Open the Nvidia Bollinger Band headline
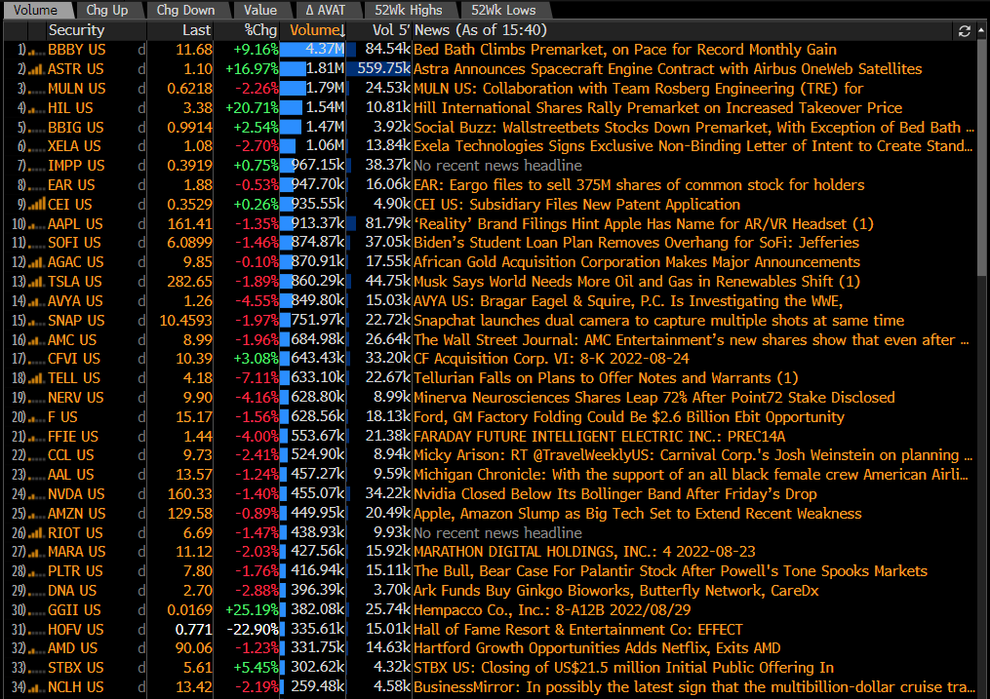Viewport: 990px width, 699px height. click(615, 494)
